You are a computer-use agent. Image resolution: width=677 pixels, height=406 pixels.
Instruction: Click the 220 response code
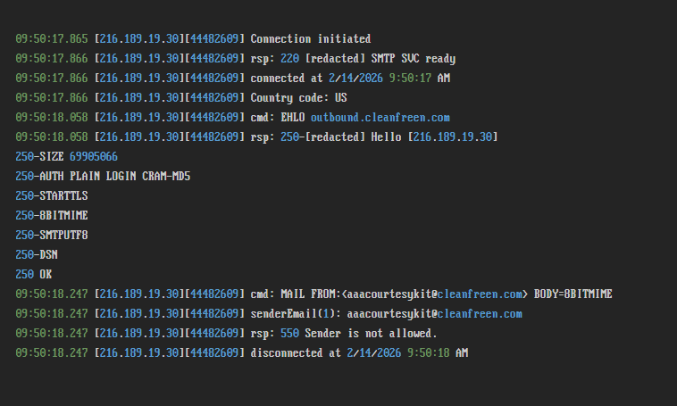[x=288, y=58]
